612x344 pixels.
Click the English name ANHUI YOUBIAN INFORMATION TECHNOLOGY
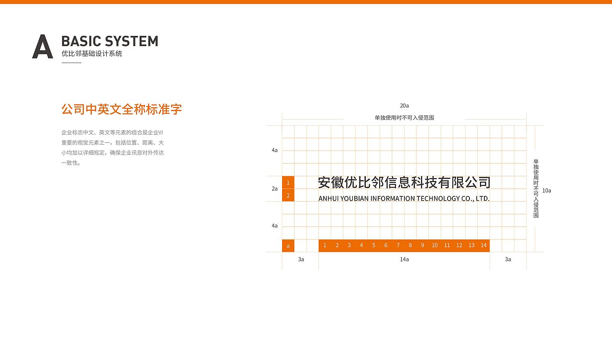click(x=404, y=198)
